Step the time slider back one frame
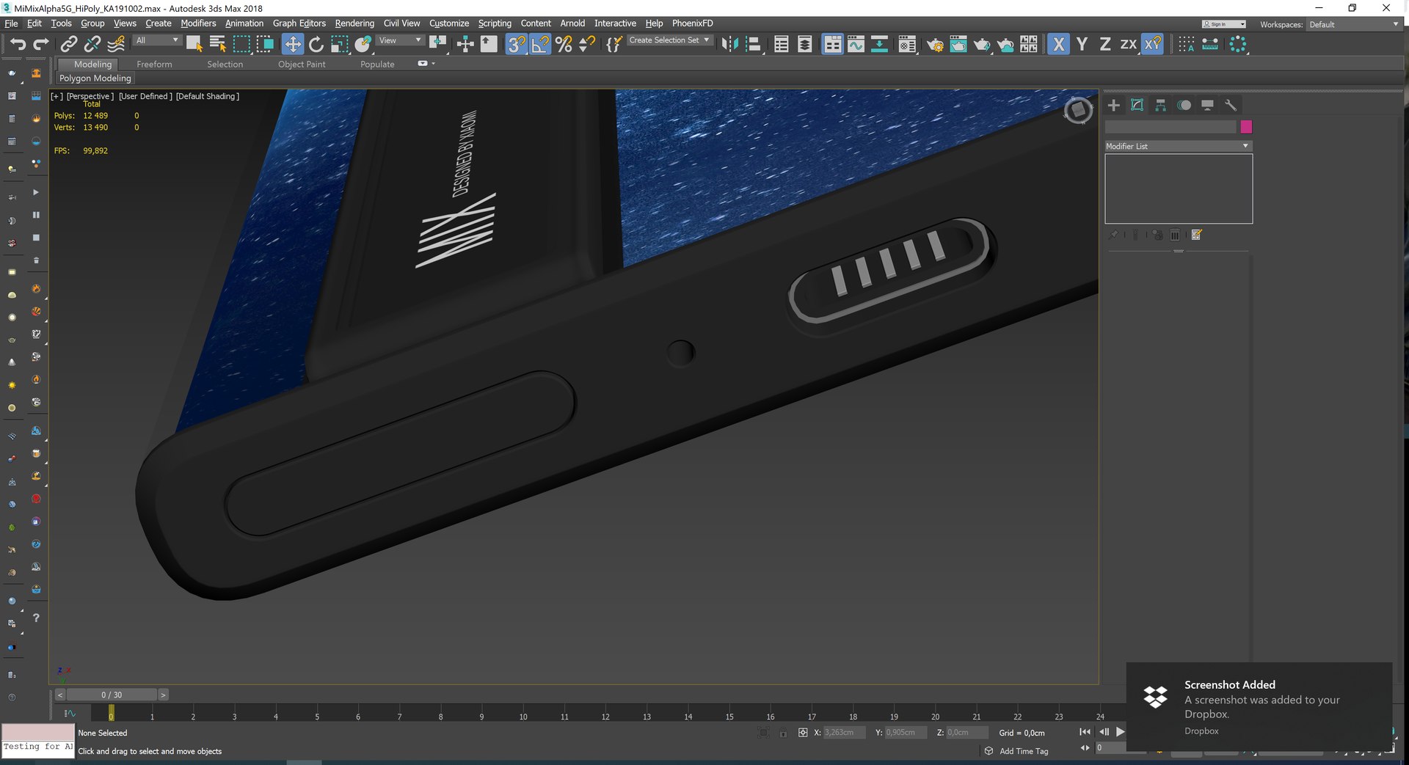Viewport: 1409px width, 765px height. click(x=60, y=695)
